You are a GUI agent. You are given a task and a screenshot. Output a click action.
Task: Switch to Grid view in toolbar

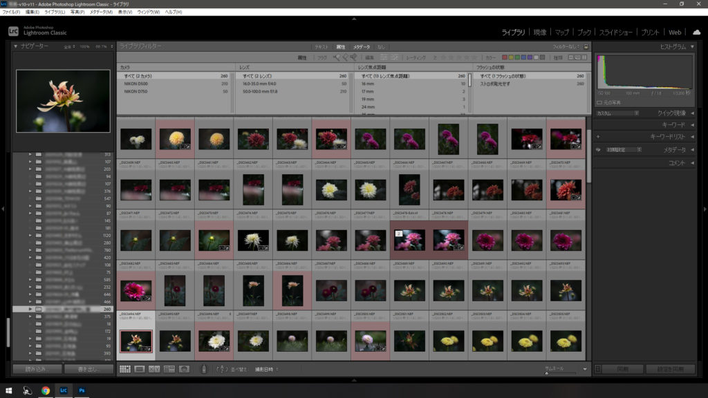coord(125,369)
